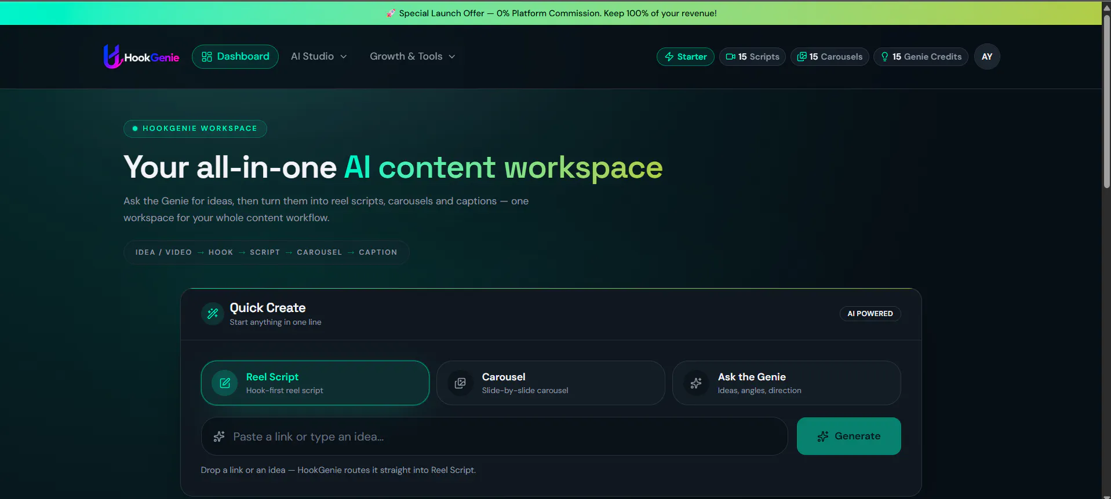Click the CAROUSEL workflow step
This screenshot has height=499, width=1111.
pos(319,252)
